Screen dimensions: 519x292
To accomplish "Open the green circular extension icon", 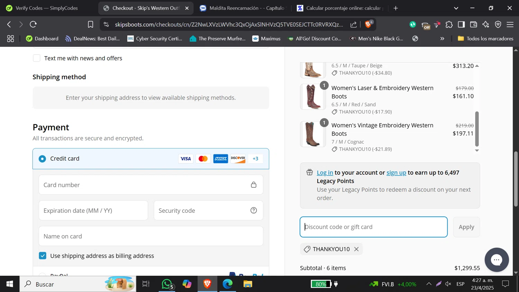I will pyautogui.click(x=412, y=24).
